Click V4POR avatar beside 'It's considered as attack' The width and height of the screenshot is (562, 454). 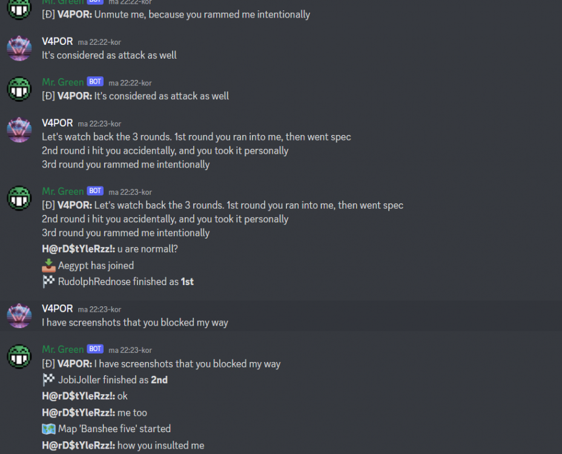coord(19,48)
